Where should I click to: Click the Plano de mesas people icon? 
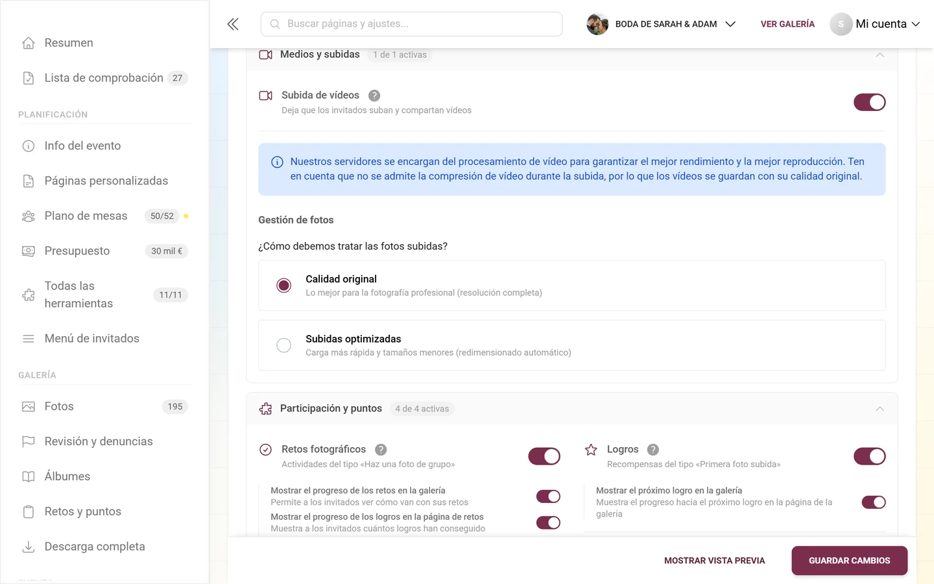click(x=29, y=216)
